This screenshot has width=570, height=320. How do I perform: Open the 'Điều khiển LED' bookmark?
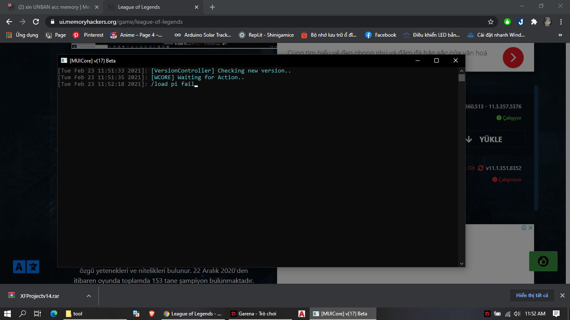click(x=431, y=35)
